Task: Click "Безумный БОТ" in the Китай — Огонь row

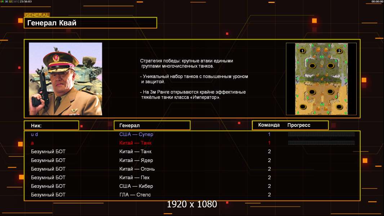Action: click(x=48, y=169)
